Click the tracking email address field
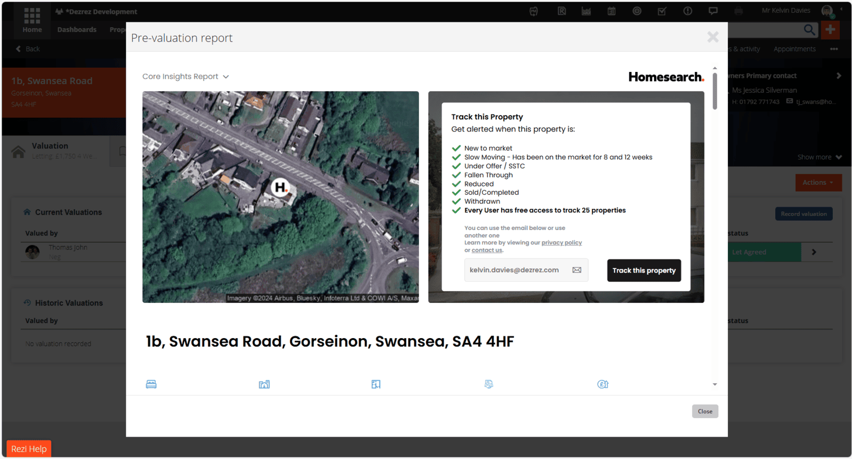Viewport: 852px width, 459px height. 514,270
